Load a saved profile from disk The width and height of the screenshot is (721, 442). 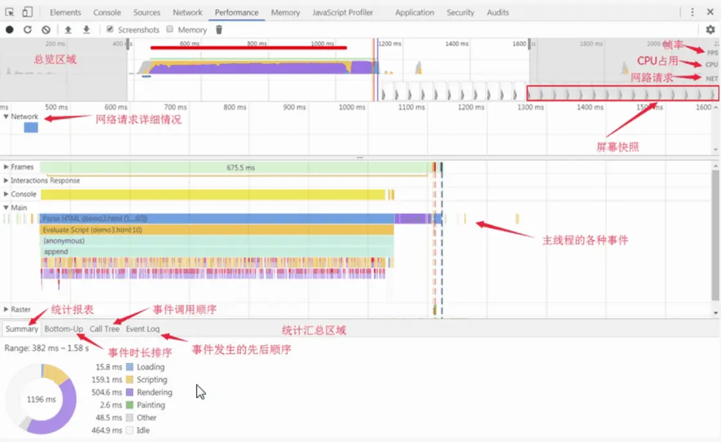coord(67,29)
